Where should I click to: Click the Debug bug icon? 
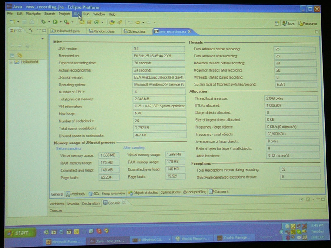click(43, 22)
